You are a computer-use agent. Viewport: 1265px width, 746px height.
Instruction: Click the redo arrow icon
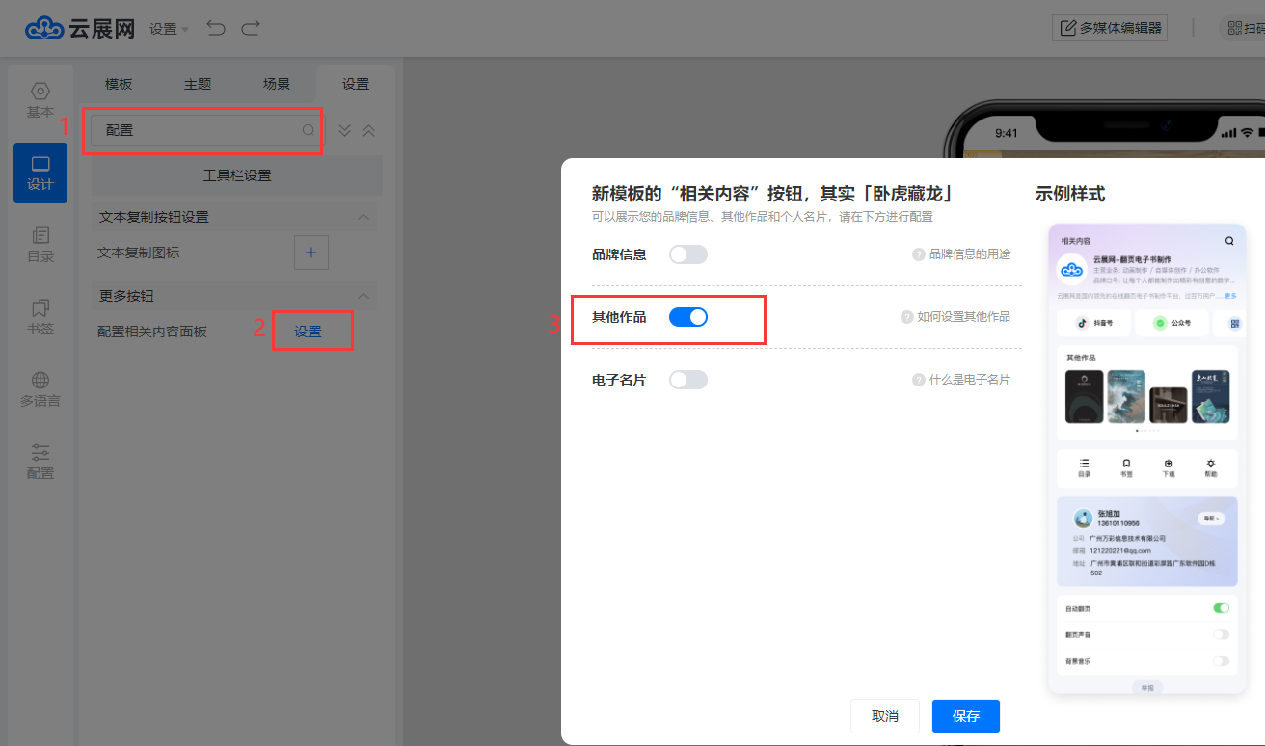click(251, 28)
